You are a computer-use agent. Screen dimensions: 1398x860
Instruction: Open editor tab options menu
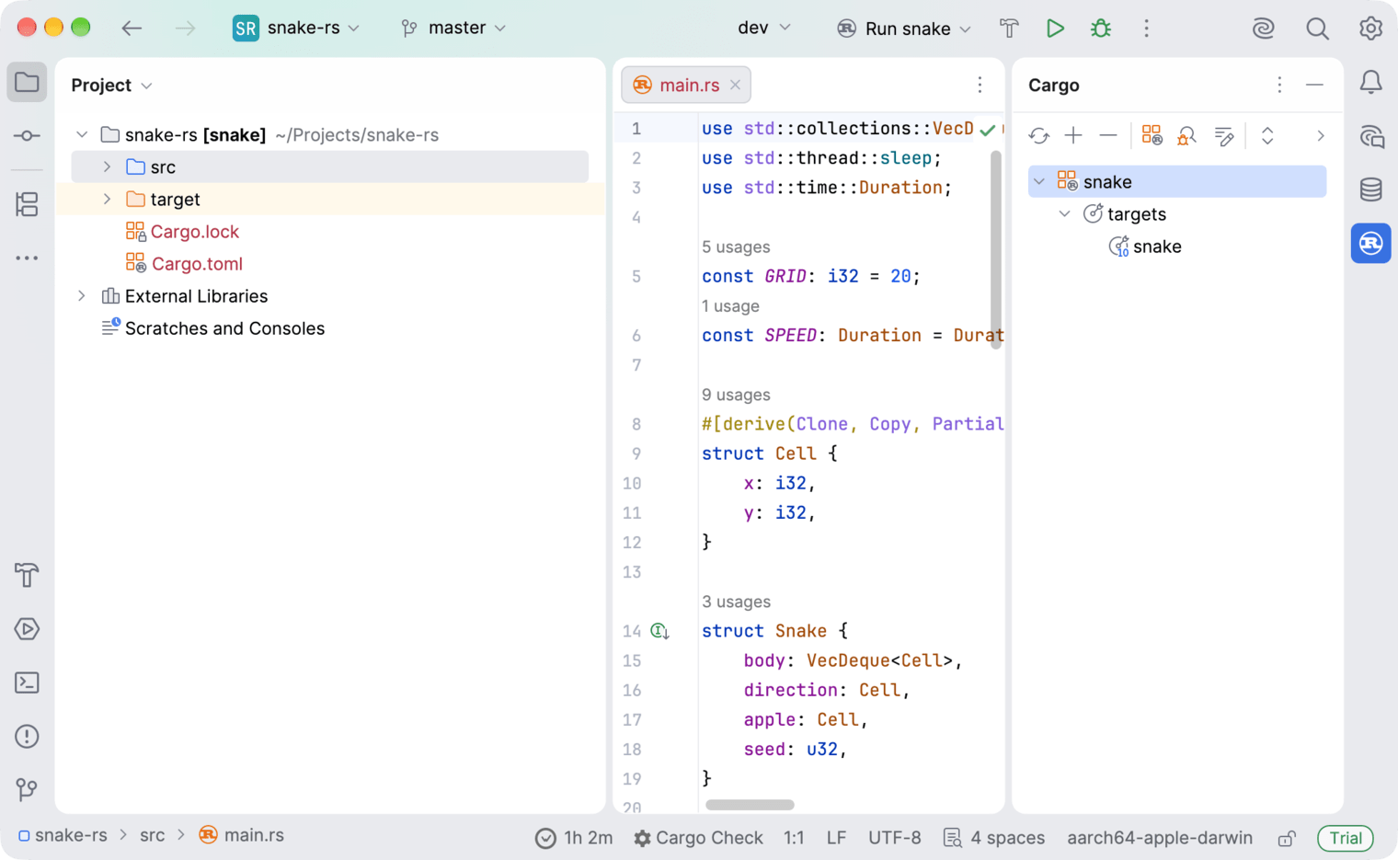pyautogui.click(x=980, y=86)
